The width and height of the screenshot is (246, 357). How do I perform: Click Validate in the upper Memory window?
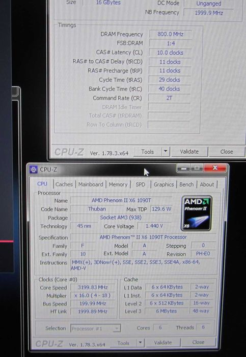[x=189, y=152]
